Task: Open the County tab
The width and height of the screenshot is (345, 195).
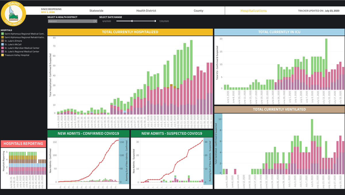Action: tap(198, 11)
